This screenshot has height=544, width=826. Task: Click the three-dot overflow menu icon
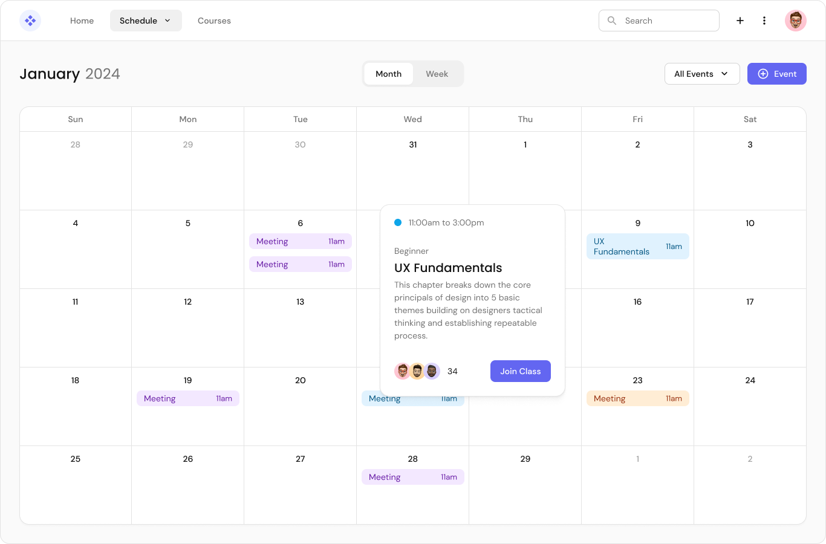tap(764, 20)
